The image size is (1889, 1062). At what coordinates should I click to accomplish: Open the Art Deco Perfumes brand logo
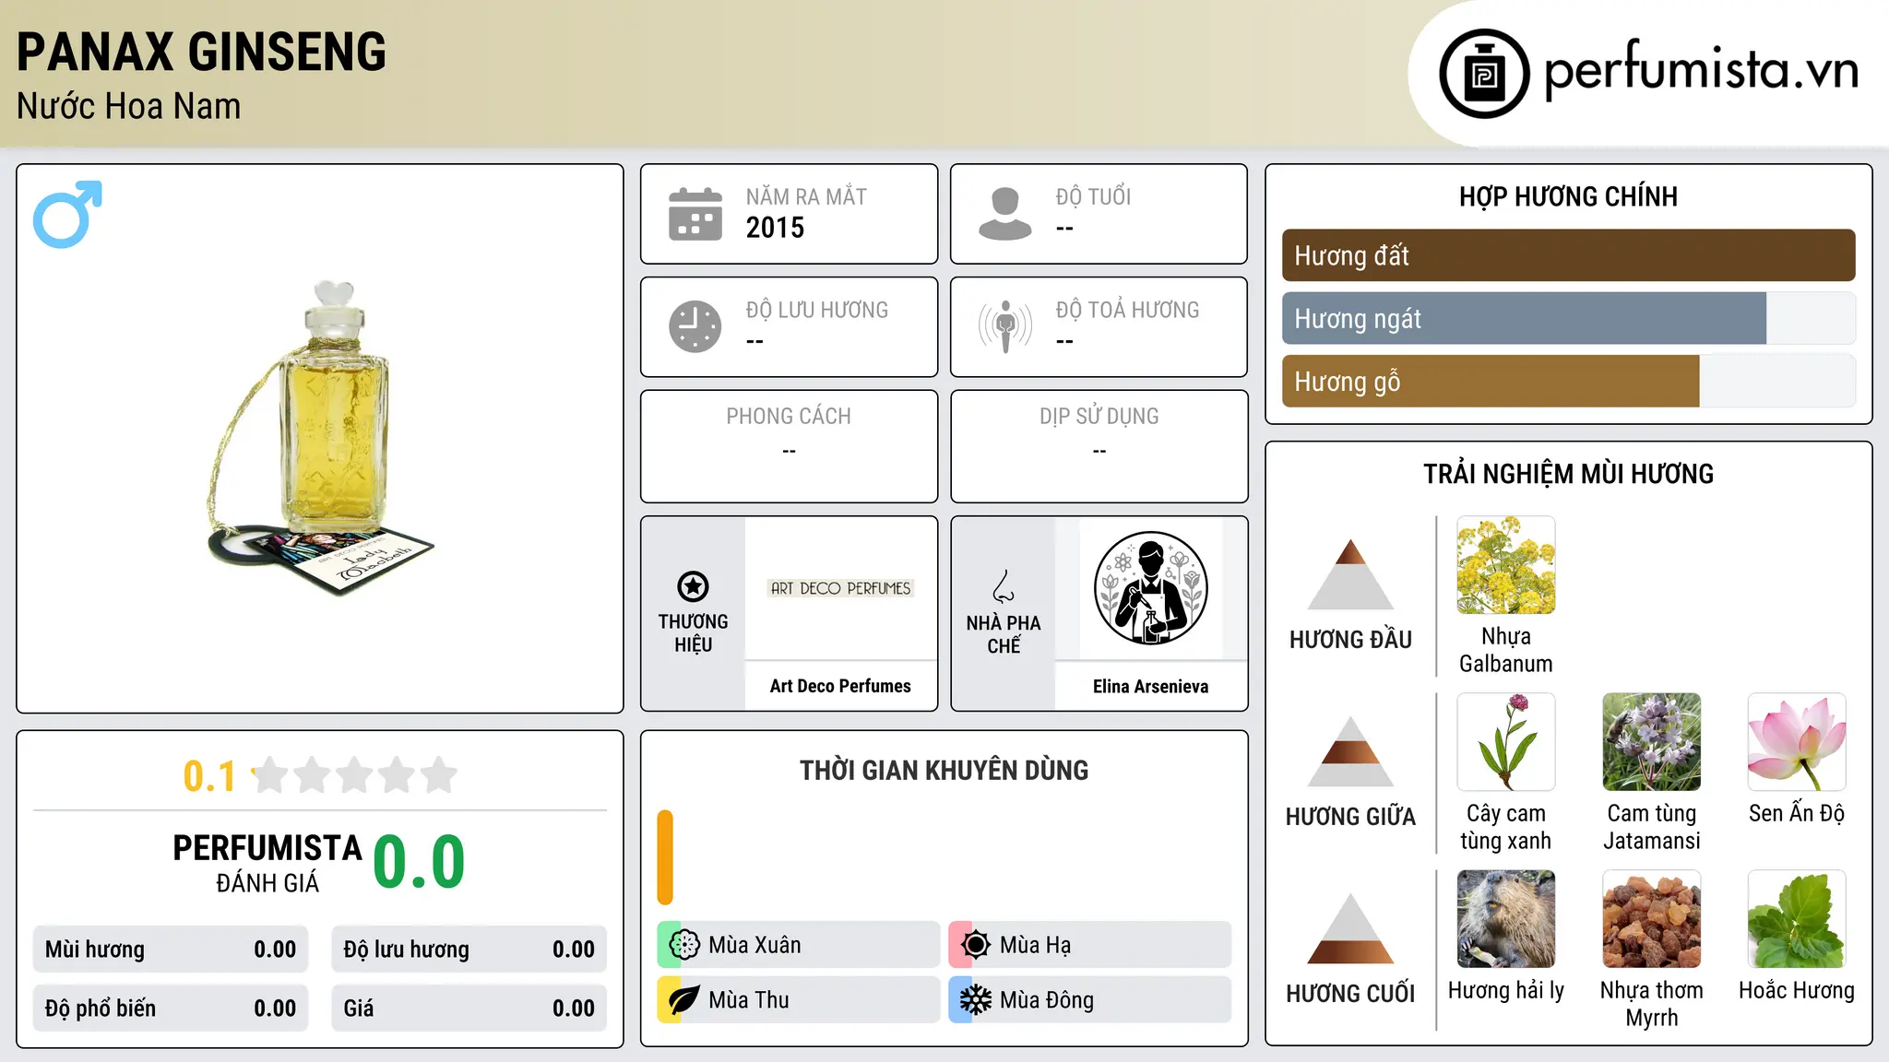coord(840,588)
